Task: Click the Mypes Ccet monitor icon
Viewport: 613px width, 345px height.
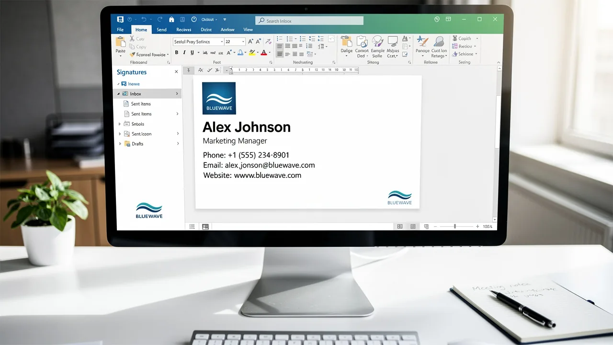Action: click(x=393, y=42)
